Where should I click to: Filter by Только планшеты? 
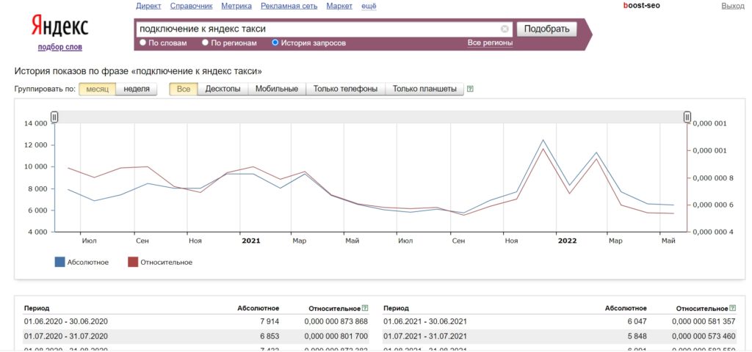click(424, 89)
